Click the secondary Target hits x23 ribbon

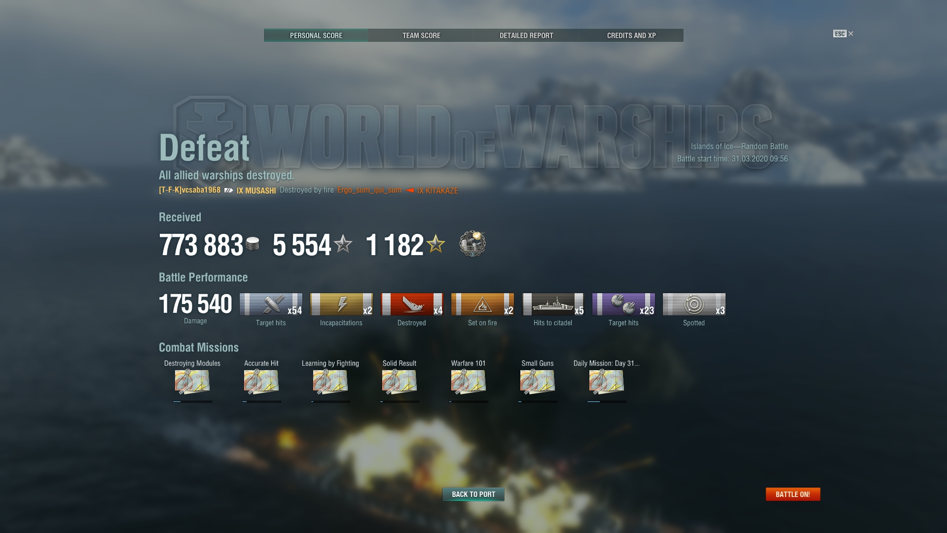(x=623, y=305)
